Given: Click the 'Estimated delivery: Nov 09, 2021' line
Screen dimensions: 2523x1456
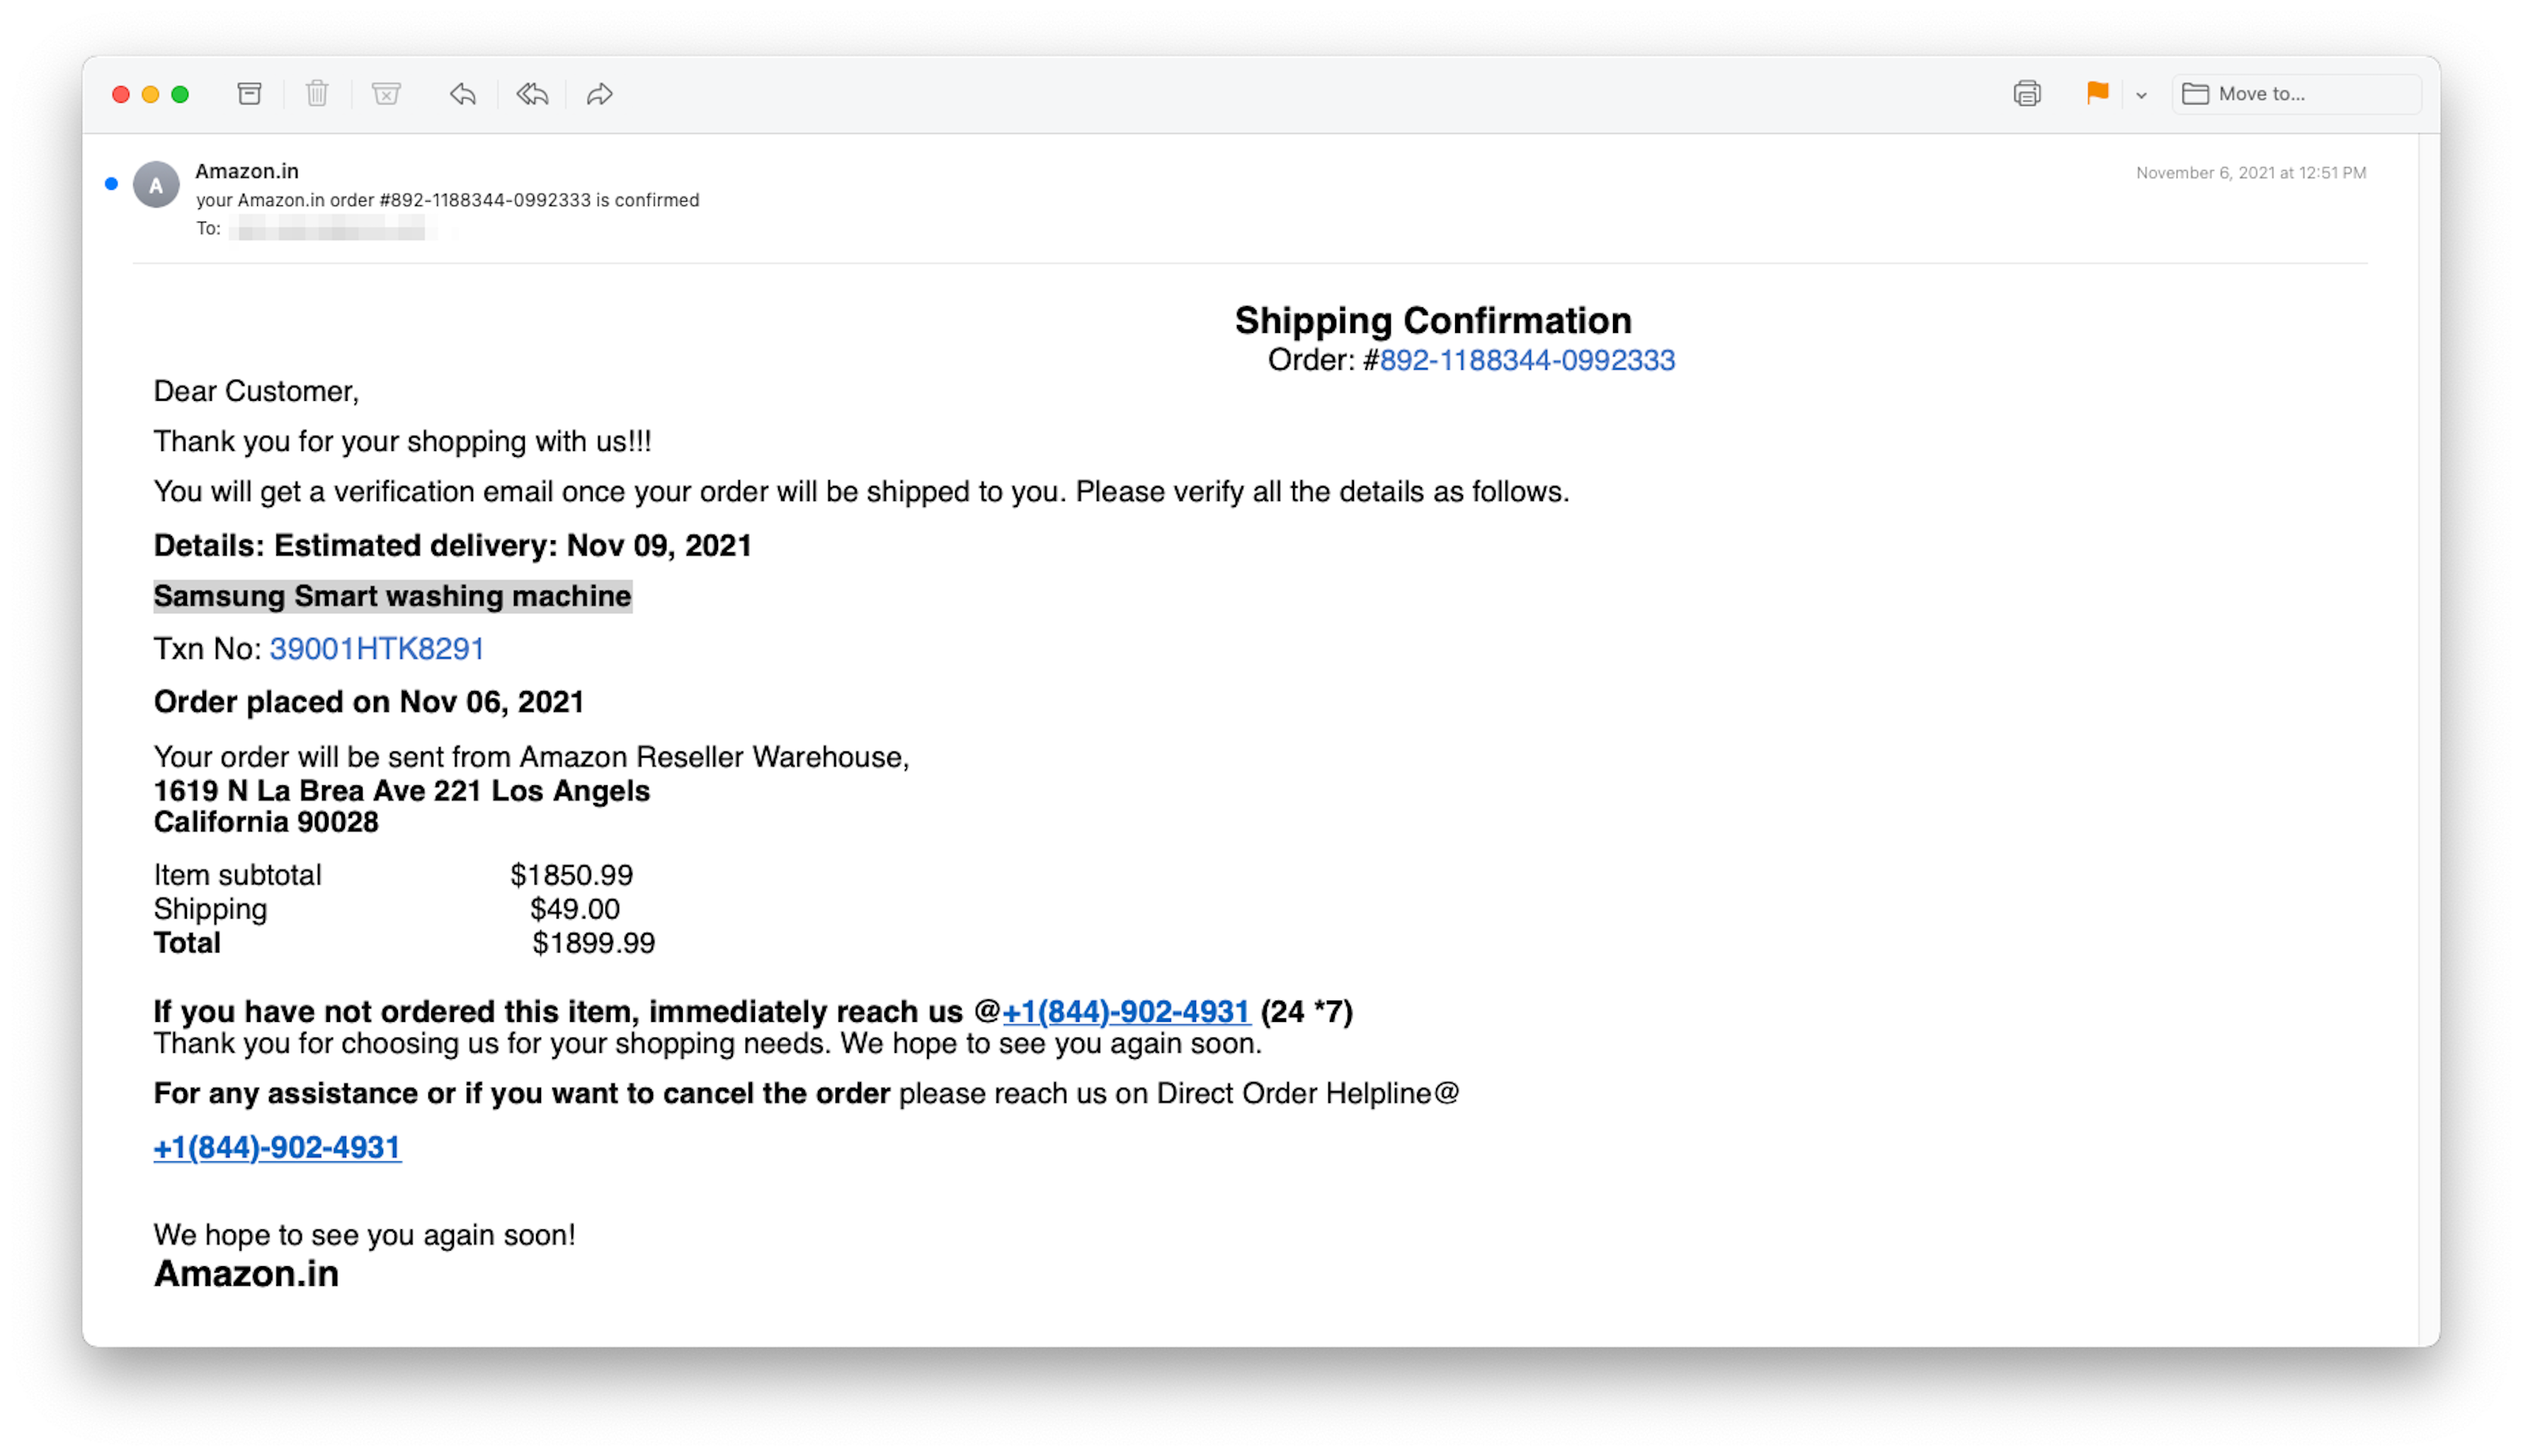Looking at the screenshot, I should click(452, 546).
